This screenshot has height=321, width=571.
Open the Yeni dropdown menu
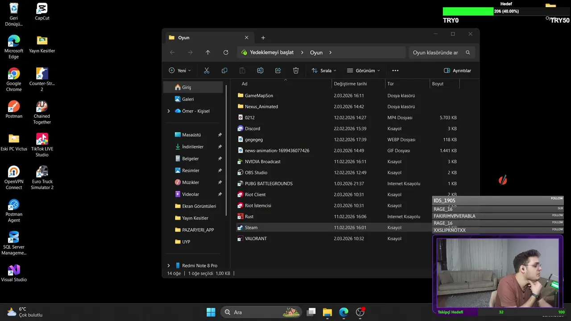tap(179, 70)
